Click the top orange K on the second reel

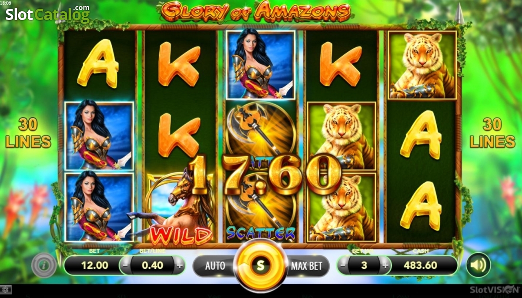coord(179,64)
